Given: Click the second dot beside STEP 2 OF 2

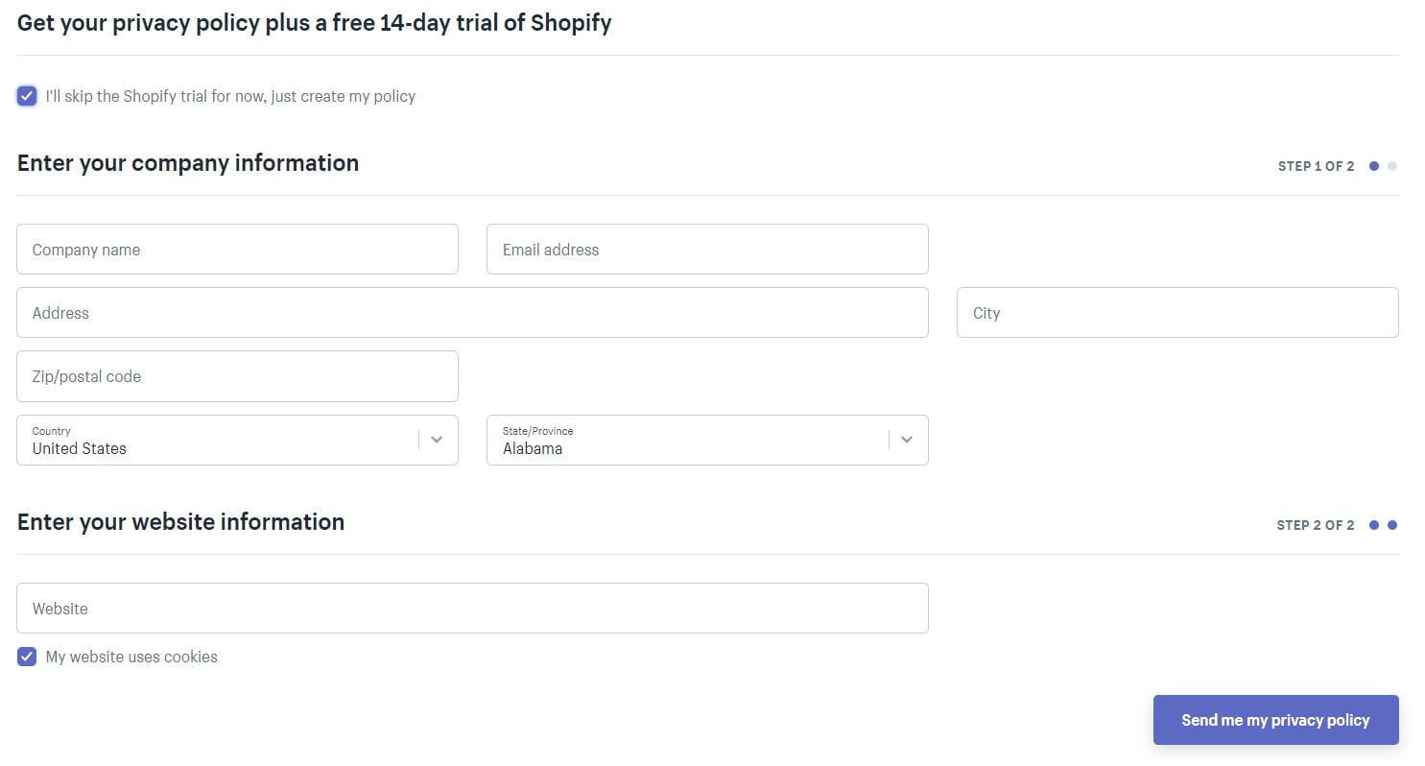Looking at the screenshot, I should click(x=1391, y=525).
